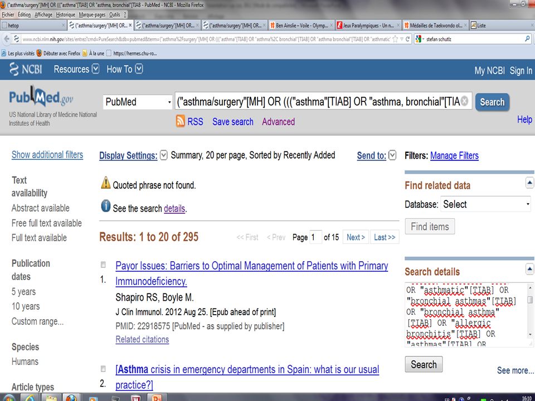Click inside the Search details query box

466,315
